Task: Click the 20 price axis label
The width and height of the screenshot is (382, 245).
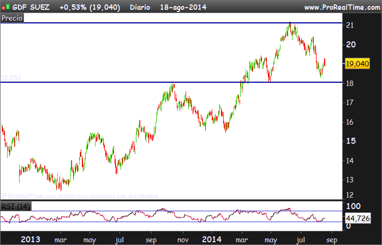Action: point(351,45)
